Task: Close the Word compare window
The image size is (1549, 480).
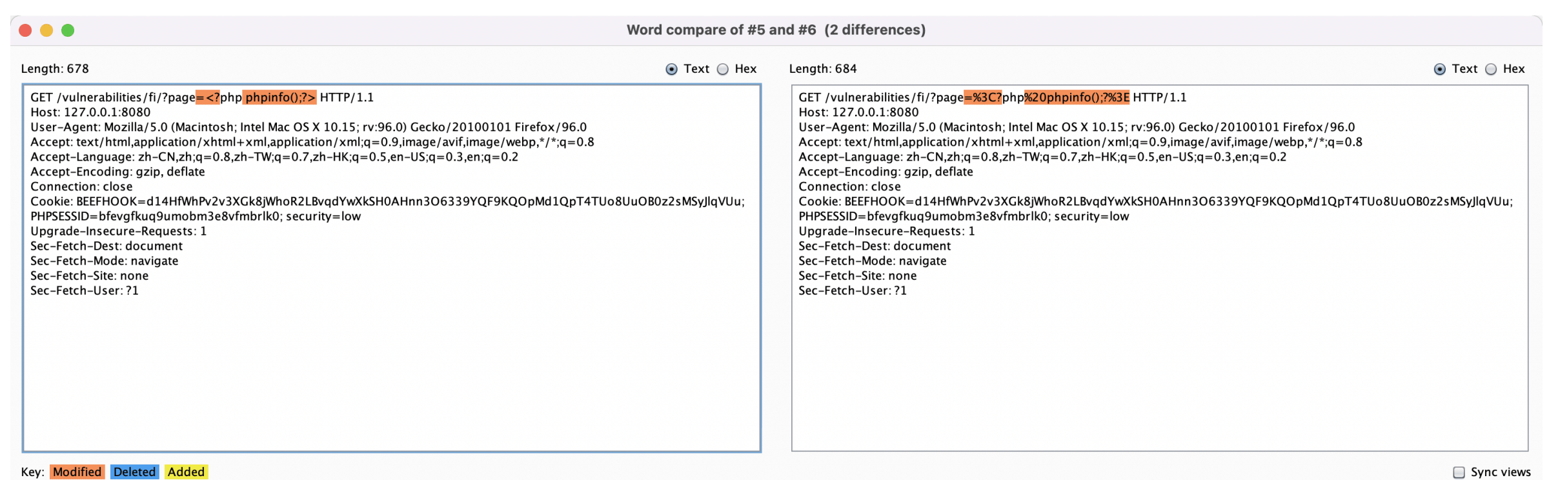Action: [x=26, y=30]
